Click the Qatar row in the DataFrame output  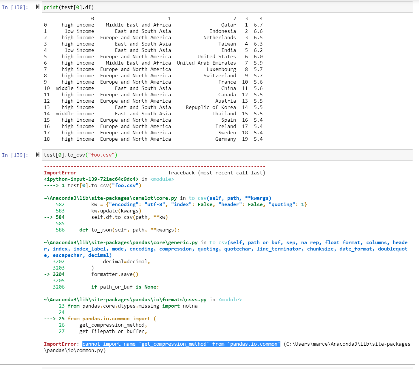point(229,25)
